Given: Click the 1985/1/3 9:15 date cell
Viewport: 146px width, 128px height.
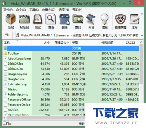Looking at the screenshot, I should click(x=111, y=79).
